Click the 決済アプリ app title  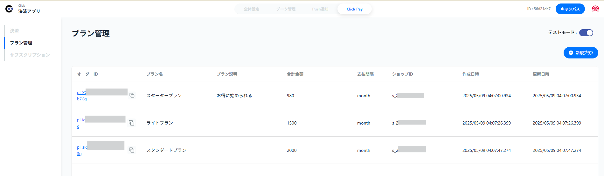click(29, 11)
